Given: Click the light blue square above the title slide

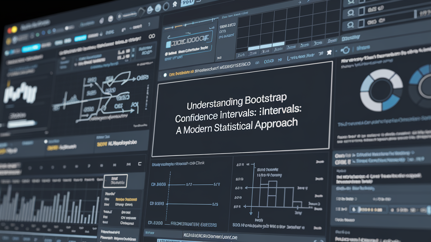Looking at the screenshot, I should coord(169,44).
